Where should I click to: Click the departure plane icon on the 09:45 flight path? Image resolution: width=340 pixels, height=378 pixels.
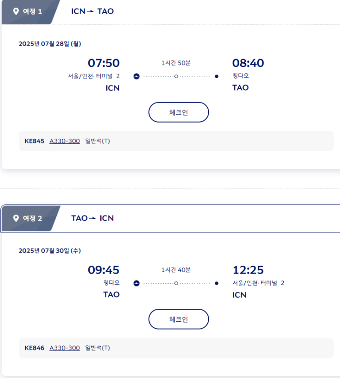136,283
